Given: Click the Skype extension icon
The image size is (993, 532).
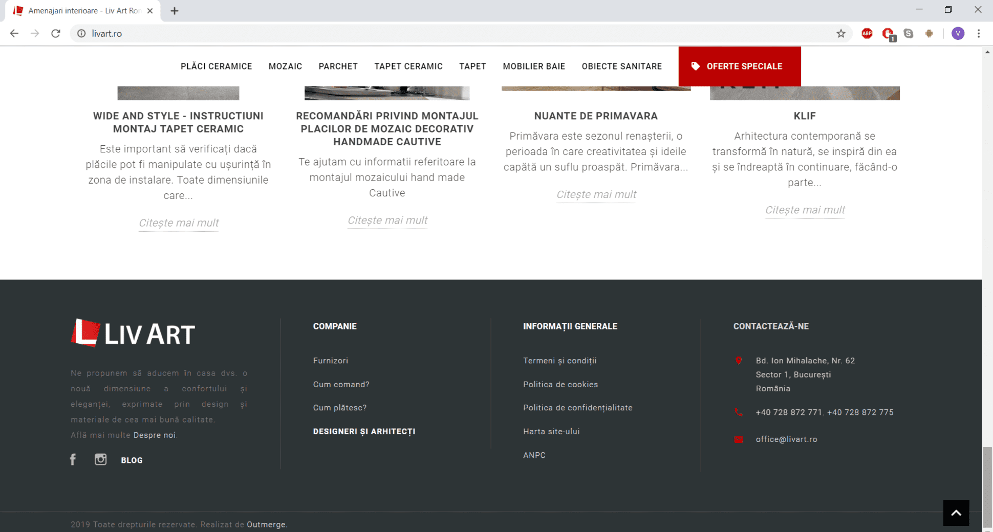Looking at the screenshot, I should coord(909,34).
